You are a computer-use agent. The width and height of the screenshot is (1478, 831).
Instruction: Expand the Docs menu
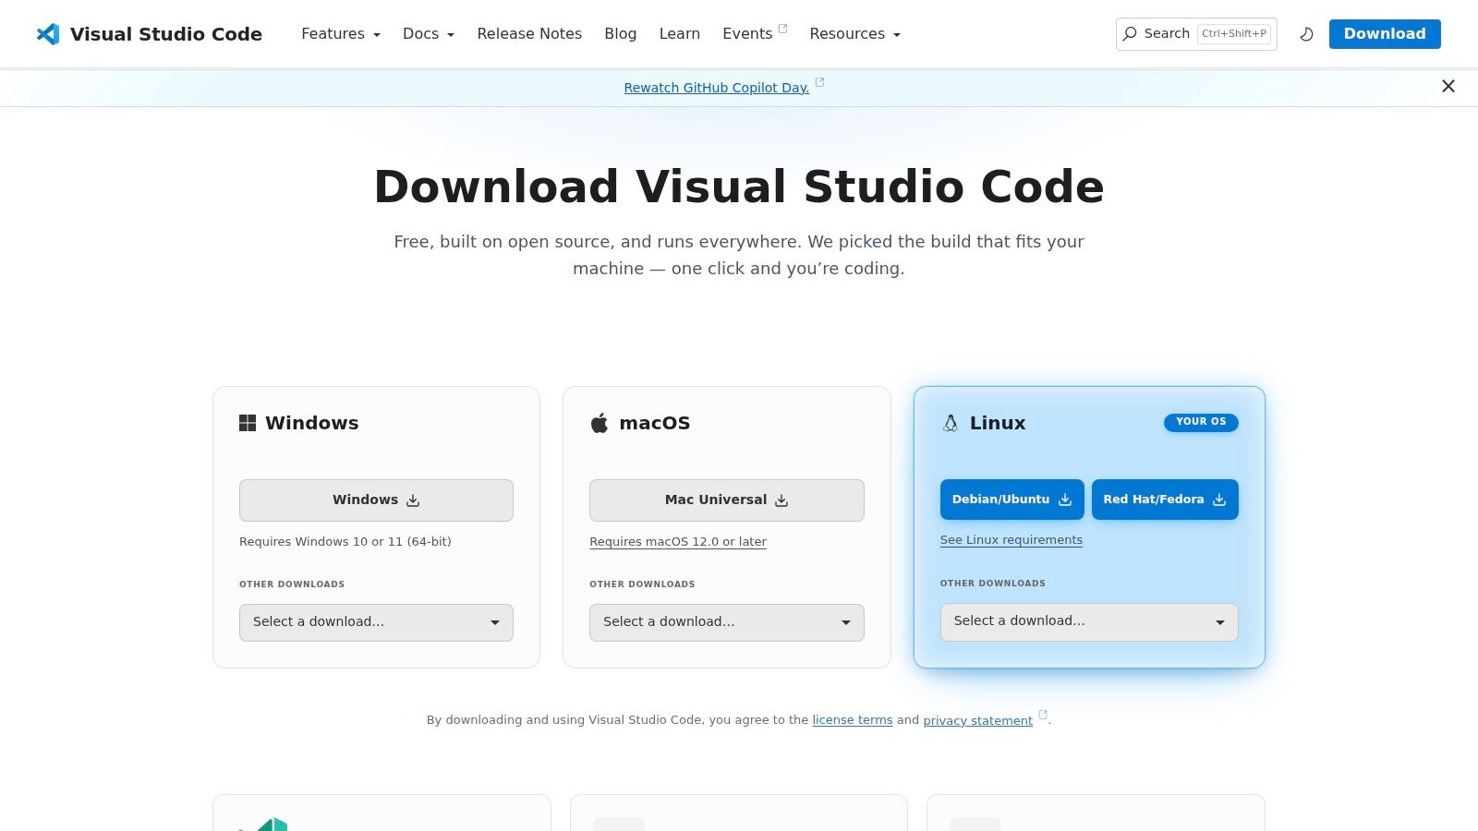tap(429, 34)
